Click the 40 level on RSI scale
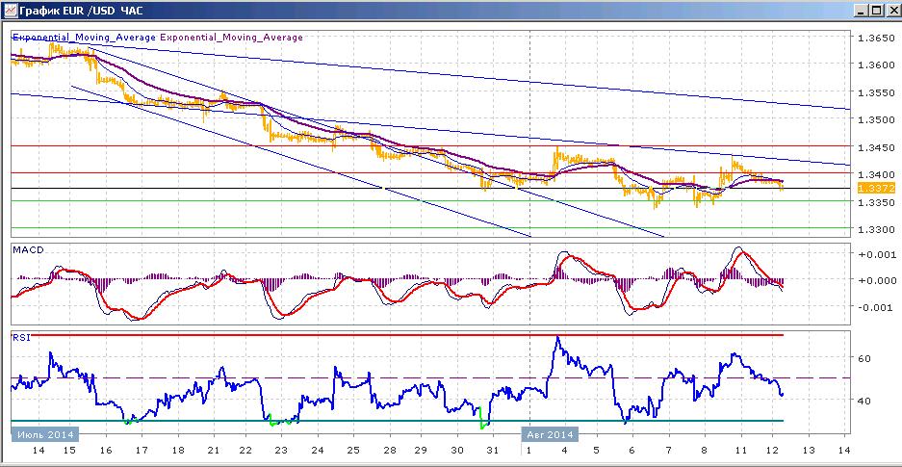Screen dimensions: 902x467 pos(864,401)
